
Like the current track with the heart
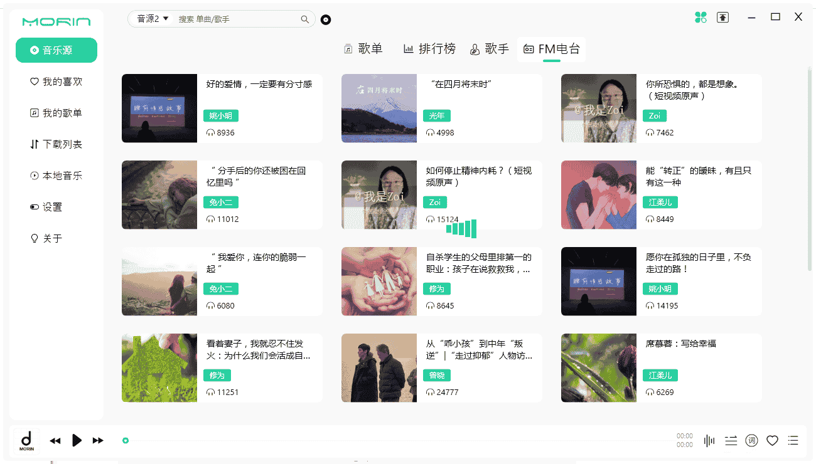772,441
